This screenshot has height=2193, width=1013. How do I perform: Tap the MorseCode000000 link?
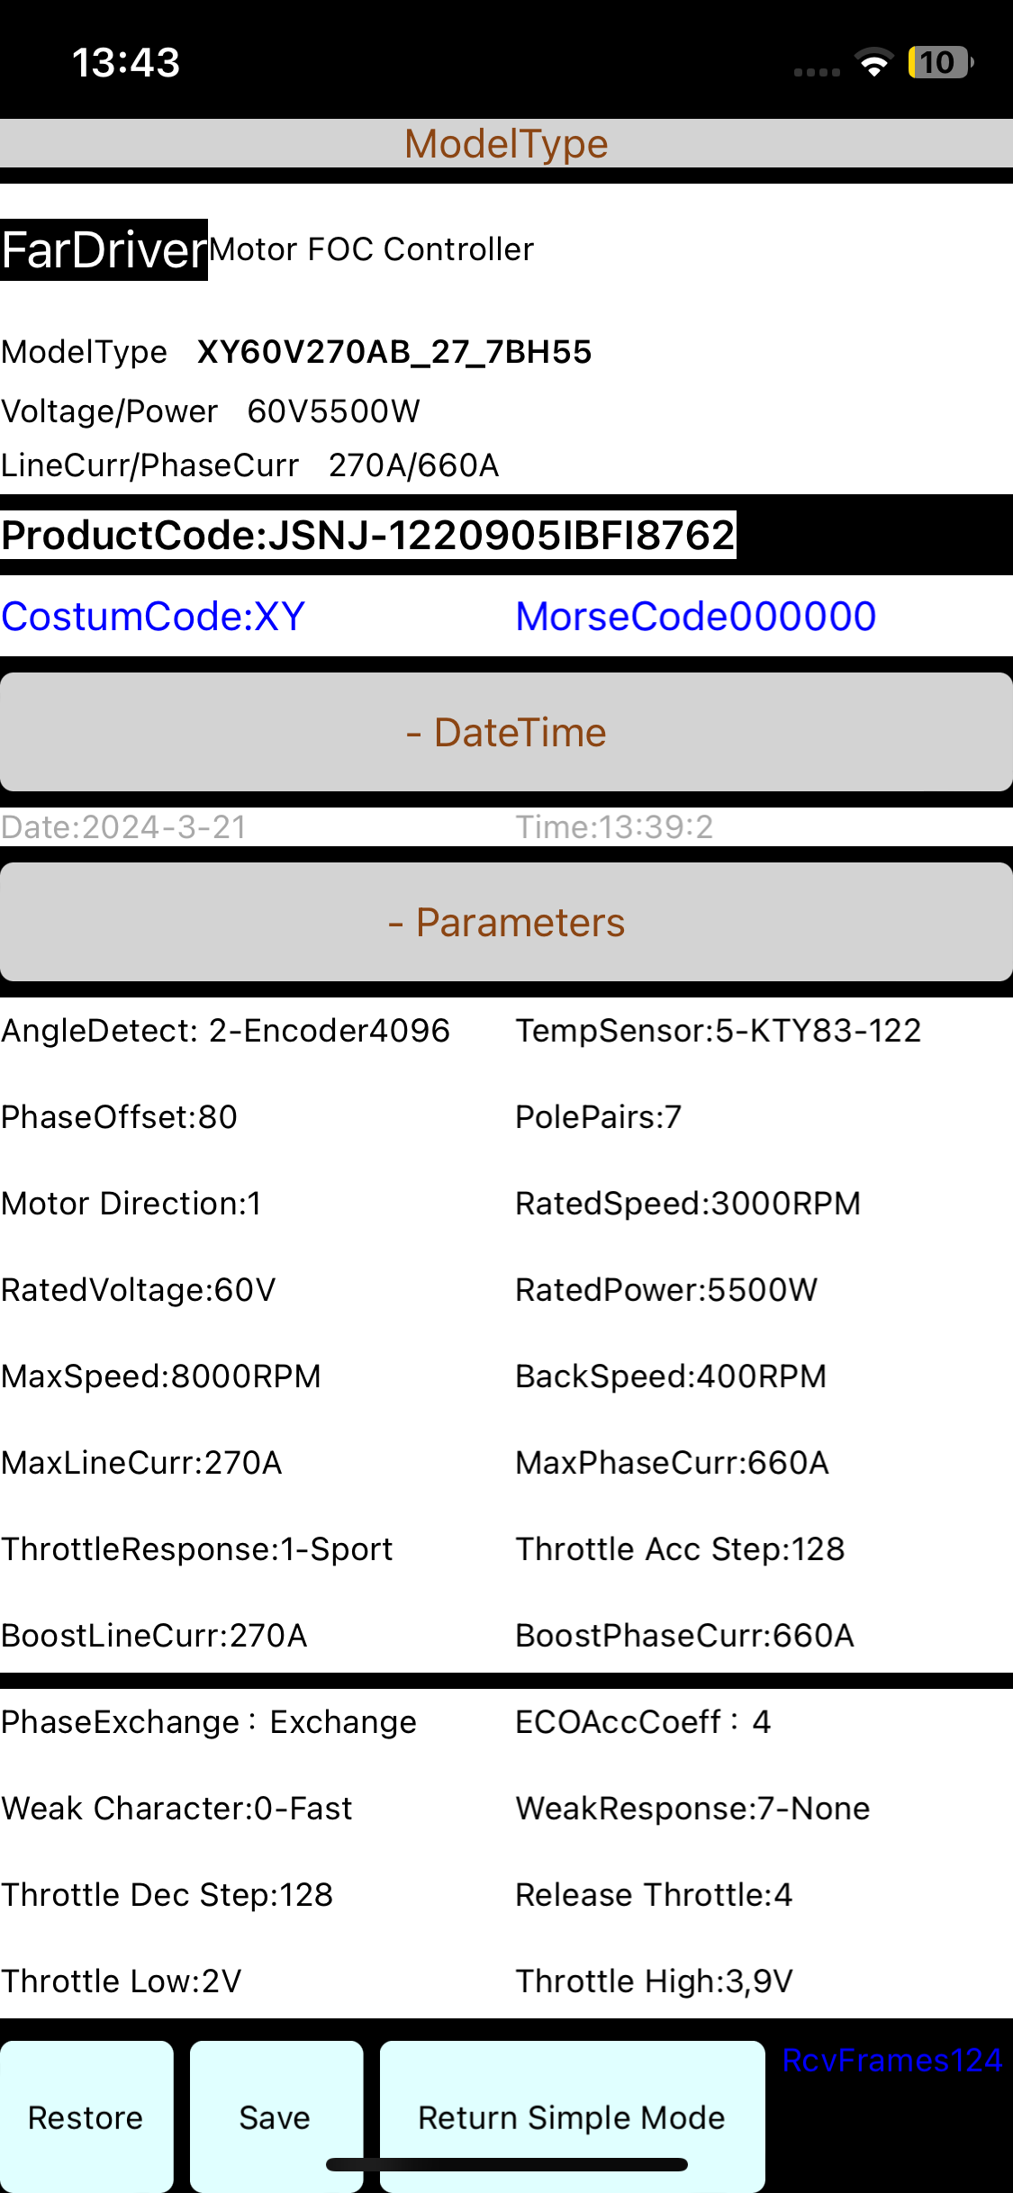click(x=695, y=617)
